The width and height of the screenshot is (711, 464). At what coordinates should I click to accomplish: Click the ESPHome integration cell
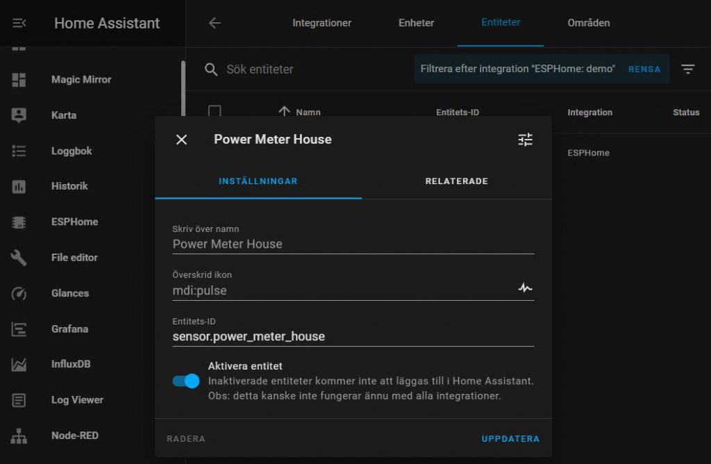click(589, 153)
